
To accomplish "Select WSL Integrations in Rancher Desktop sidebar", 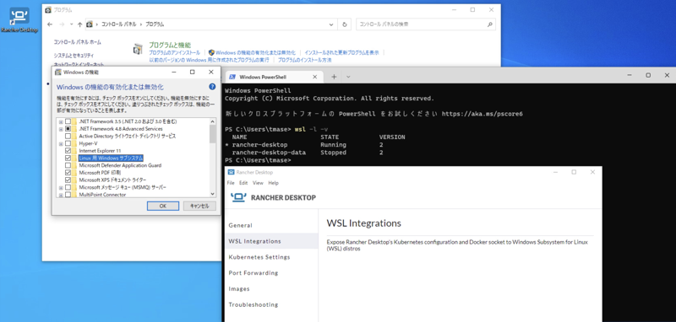I will click(271, 241).
